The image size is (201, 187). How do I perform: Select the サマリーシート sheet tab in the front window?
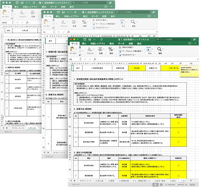86,180
